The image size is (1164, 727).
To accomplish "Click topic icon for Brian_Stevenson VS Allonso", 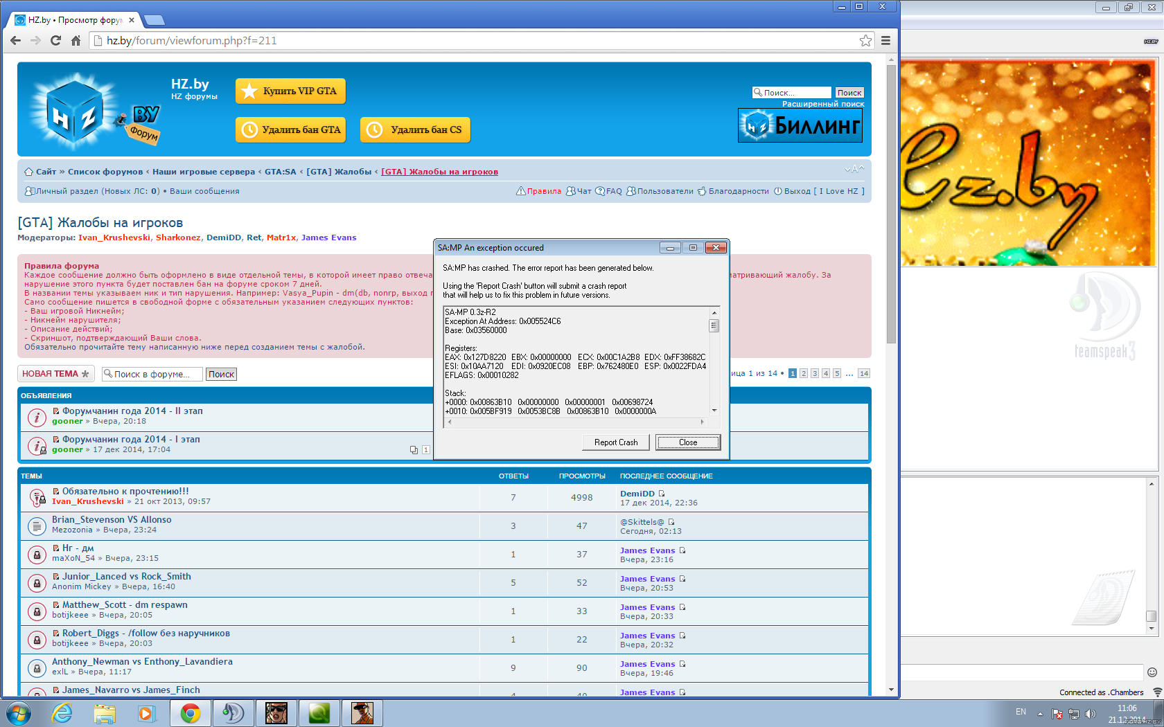I will [37, 526].
